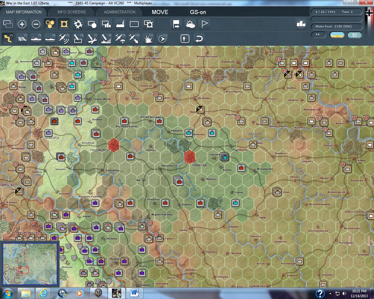Open the Windows Start menu
The height and width of the screenshot is (299, 374).
(x=7, y=293)
